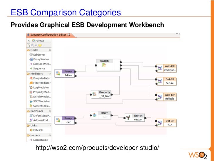
Task: Select the Proxy Admin node
Action: click(x=65, y=73)
